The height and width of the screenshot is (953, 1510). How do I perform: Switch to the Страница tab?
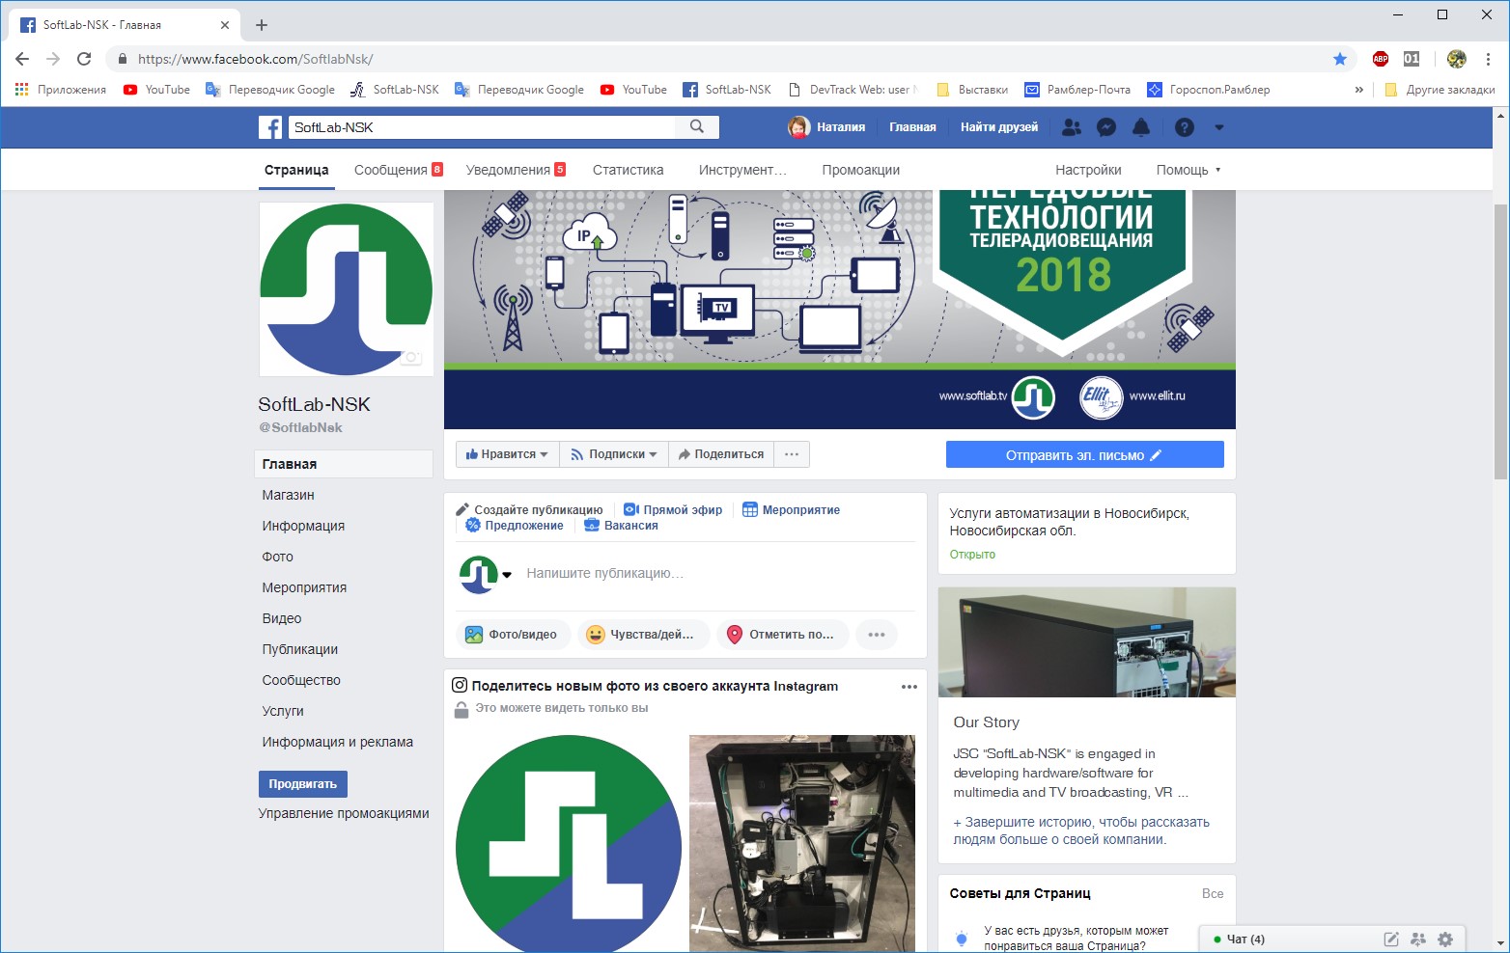tap(296, 170)
